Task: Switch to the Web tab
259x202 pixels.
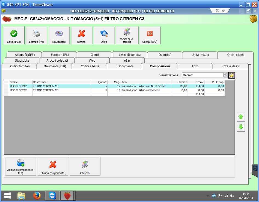Action: click(x=92, y=60)
